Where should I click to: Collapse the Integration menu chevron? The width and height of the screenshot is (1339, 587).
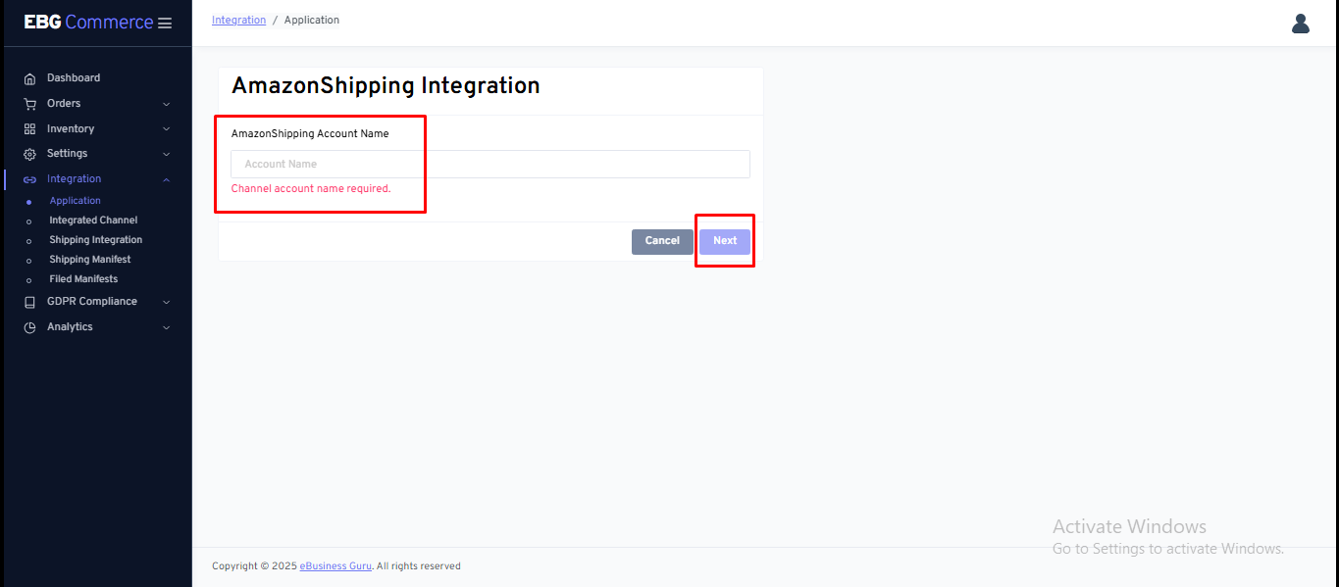click(x=166, y=179)
